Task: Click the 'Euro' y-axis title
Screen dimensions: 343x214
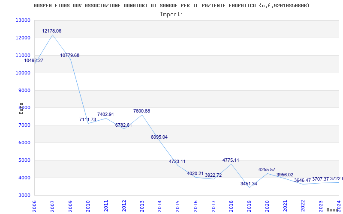Action: pos(21,108)
